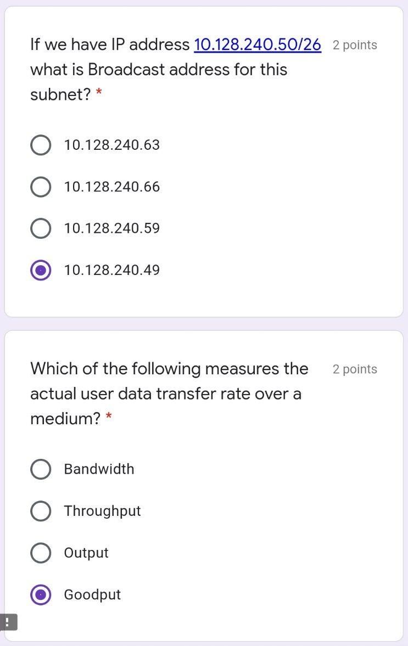
Task: Click the 10.128.240.59 option label text
Action: [111, 228]
